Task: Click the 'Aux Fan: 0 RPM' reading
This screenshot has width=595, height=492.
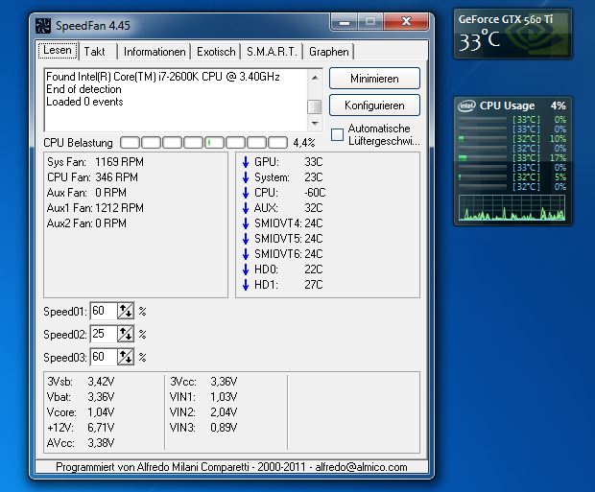Action: coord(86,193)
